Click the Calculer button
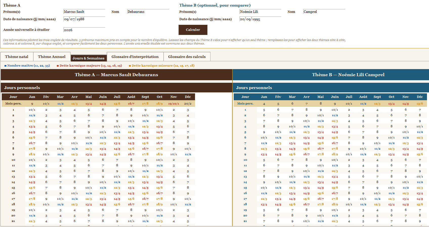 [x=193, y=30]
